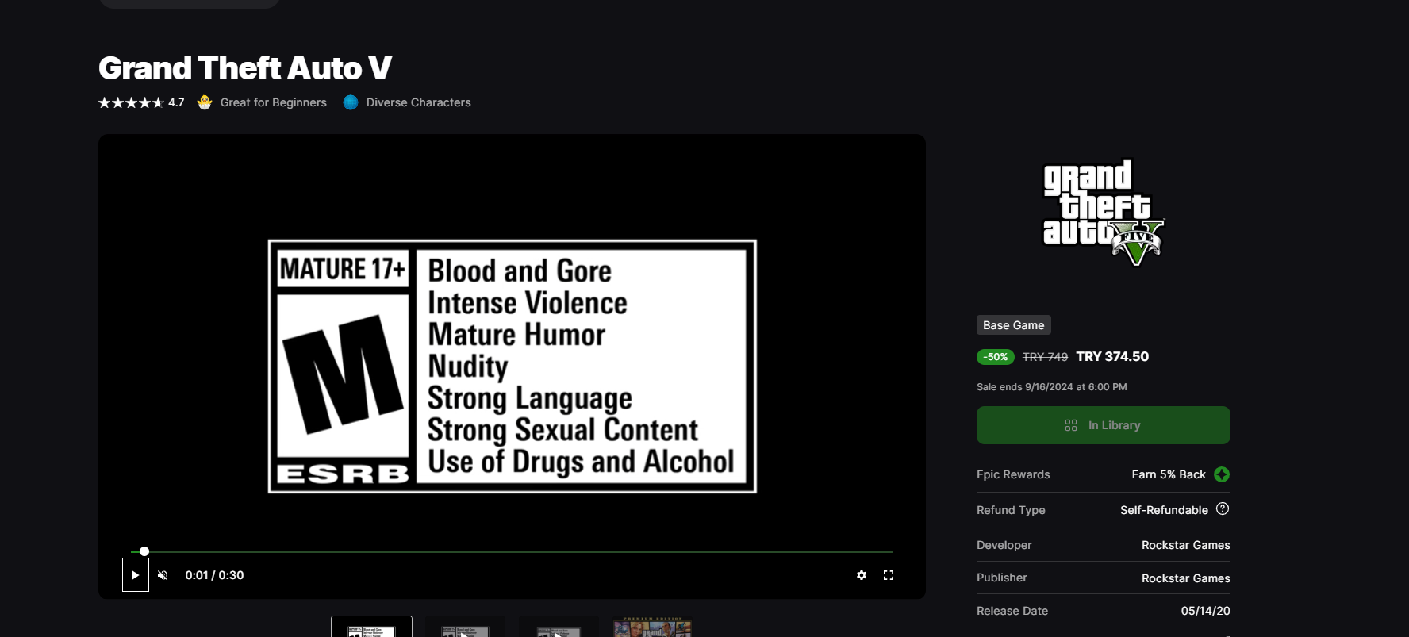Click the Sale ends 9/16/2024 notice
Screen dimensions: 1409x637
point(1052,387)
